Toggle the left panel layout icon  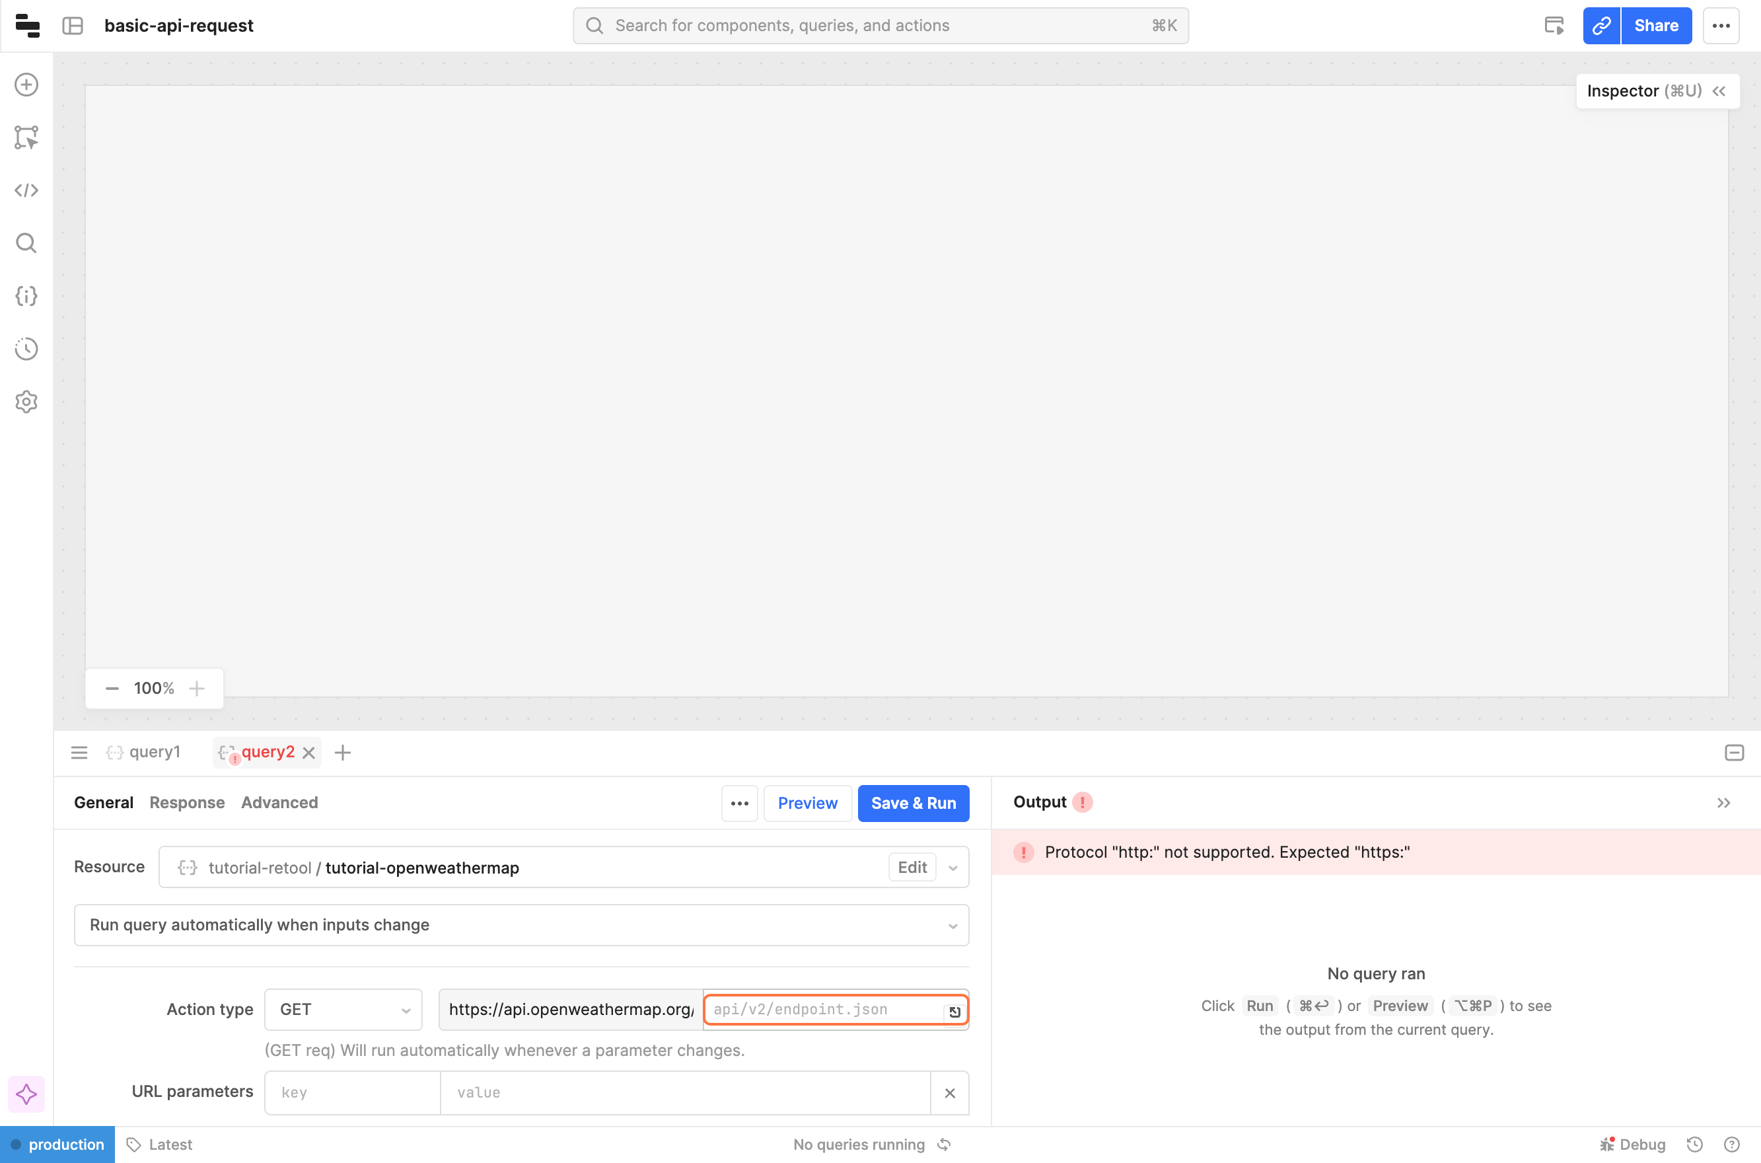click(73, 26)
